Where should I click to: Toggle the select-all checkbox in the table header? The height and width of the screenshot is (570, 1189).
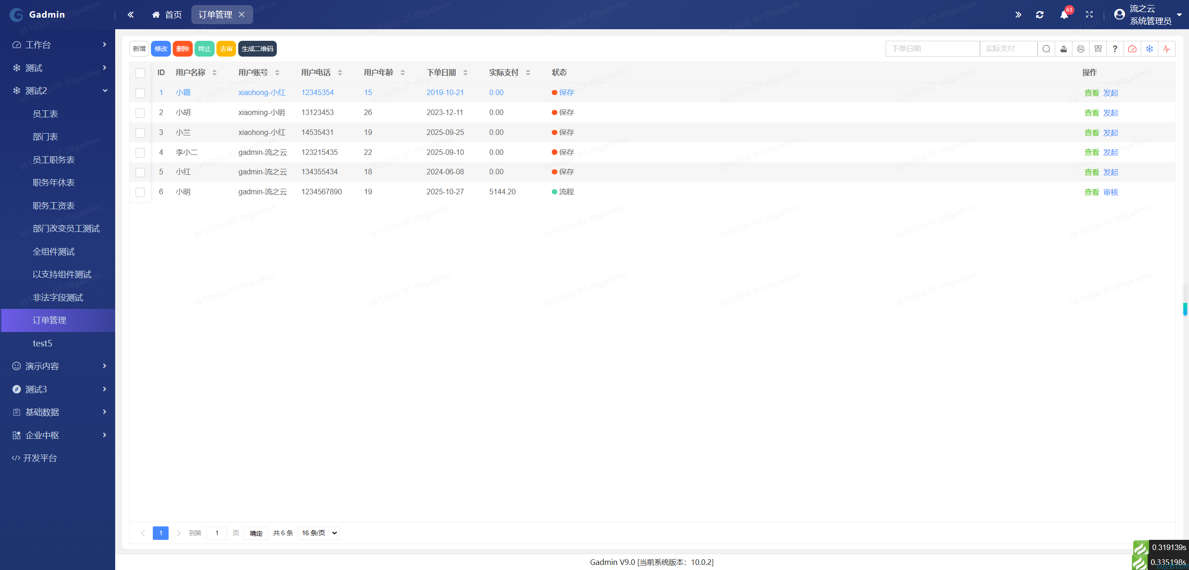pos(140,73)
